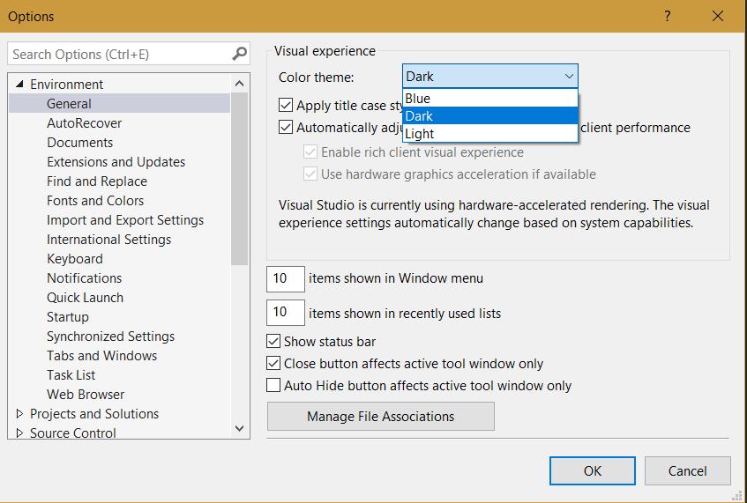The height and width of the screenshot is (503, 747).
Task: Toggle Enable rich client visual experience
Action: (x=310, y=152)
